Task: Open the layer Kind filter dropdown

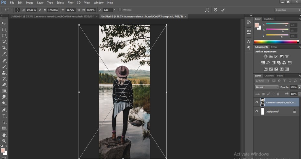Action: [x=262, y=81]
